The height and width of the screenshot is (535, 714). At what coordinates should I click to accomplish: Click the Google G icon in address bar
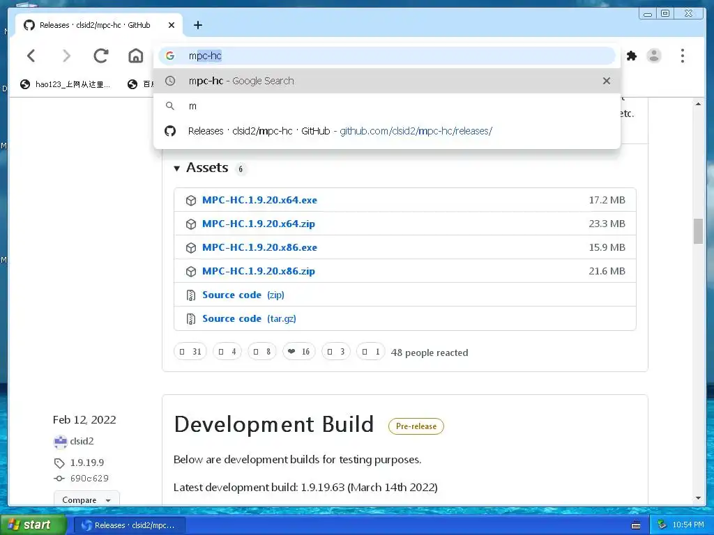tap(170, 56)
